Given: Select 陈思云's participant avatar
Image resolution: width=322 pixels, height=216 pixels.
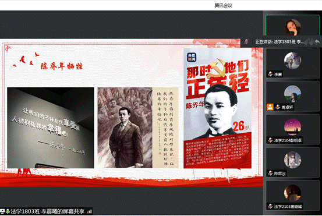Looking at the screenshot, I should click(x=293, y=160).
